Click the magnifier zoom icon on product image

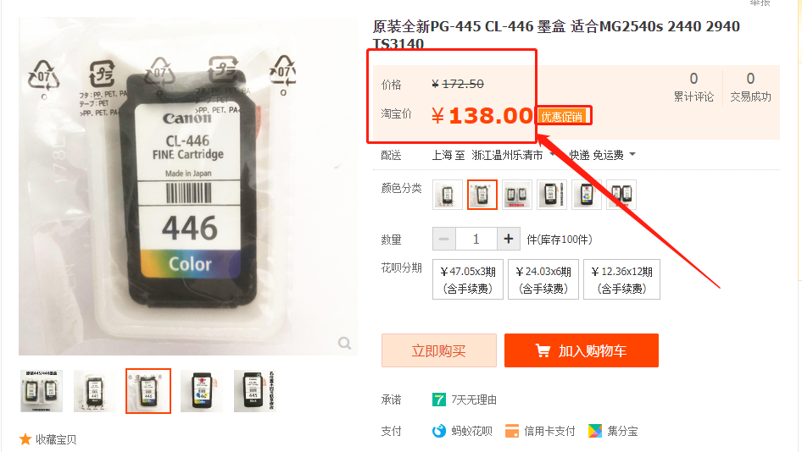pyautogui.click(x=345, y=343)
